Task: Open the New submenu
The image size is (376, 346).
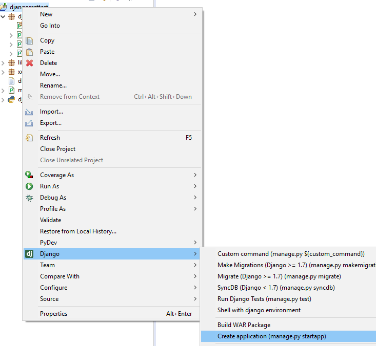Action: point(112,14)
